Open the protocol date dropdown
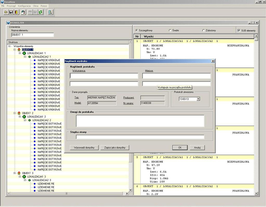Image resolution: width=266 pixels, height=207 pixels. coord(198,99)
